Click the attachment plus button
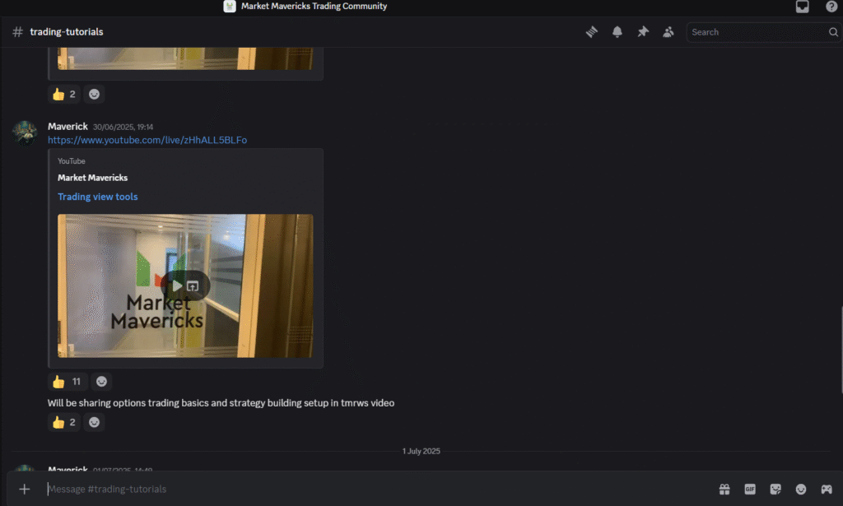The width and height of the screenshot is (843, 506). tap(24, 489)
